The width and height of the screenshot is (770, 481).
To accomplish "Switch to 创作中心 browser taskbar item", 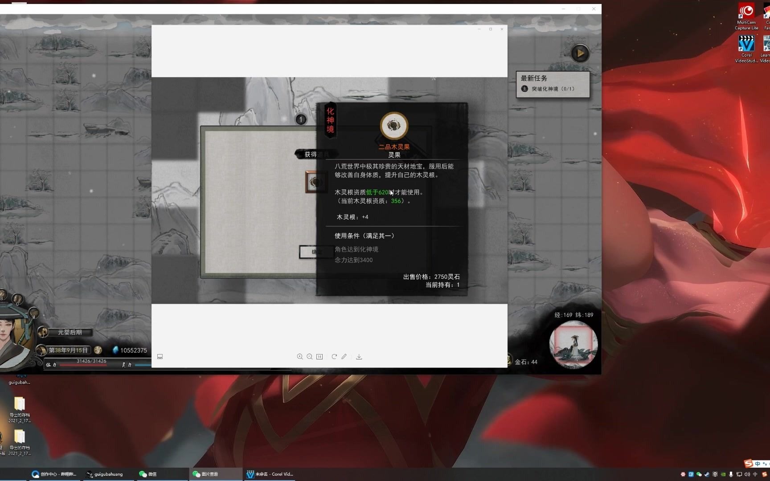I will [54, 474].
